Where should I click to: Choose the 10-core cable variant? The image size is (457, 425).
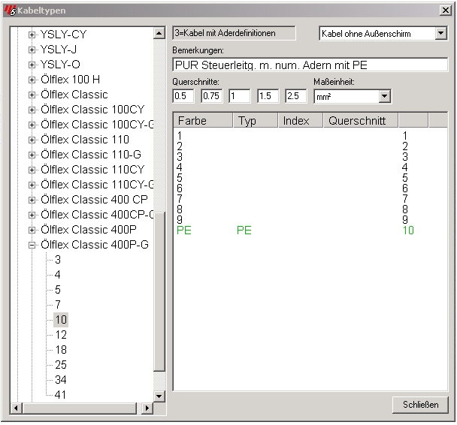point(61,320)
